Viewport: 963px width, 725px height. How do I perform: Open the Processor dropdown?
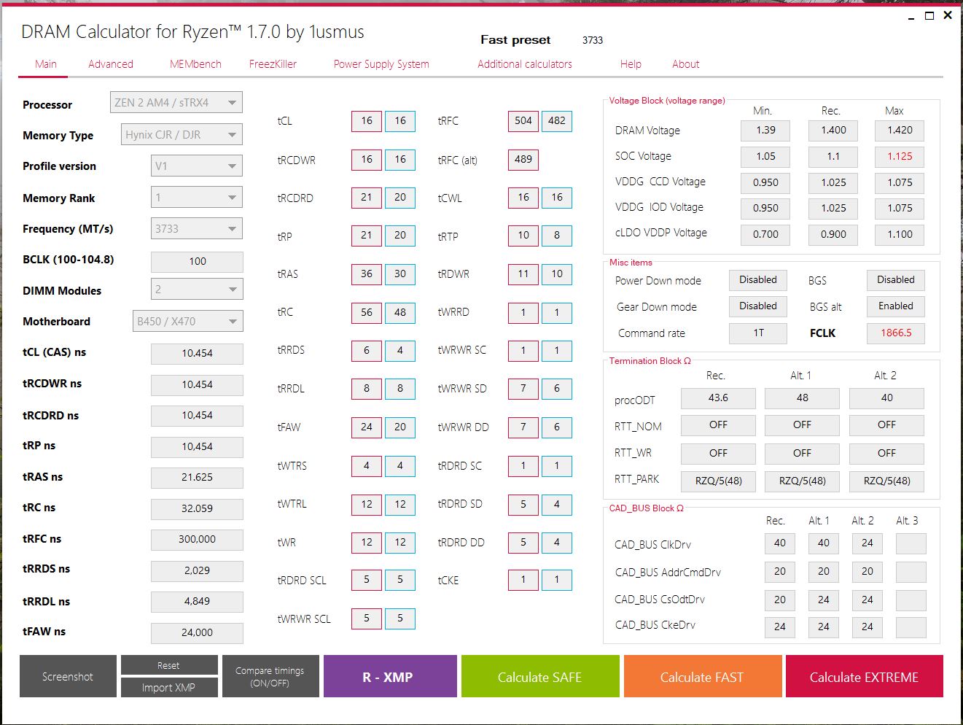point(176,103)
